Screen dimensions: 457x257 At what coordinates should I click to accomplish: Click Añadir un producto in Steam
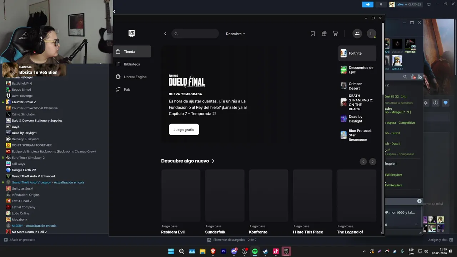coord(20,240)
